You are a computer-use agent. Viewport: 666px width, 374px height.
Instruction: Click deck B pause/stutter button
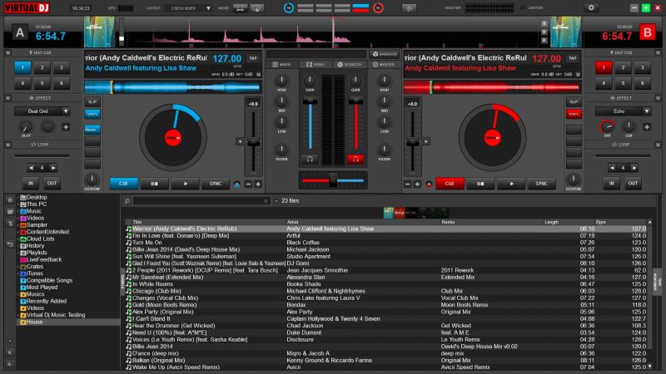coord(480,184)
